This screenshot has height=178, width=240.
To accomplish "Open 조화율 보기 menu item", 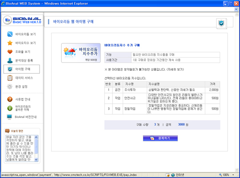I will [x=23, y=52].
